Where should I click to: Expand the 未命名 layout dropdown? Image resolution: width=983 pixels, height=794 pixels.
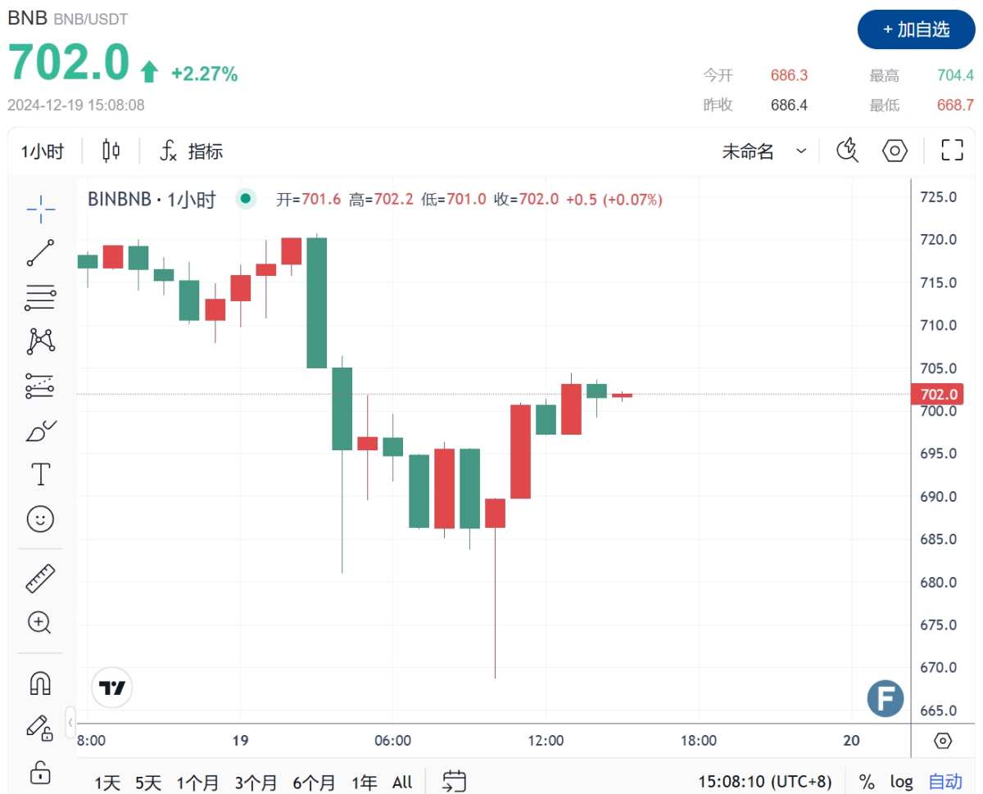[763, 151]
